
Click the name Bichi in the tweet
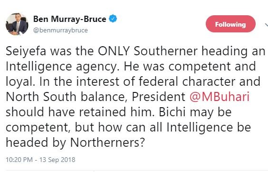tap(172, 112)
